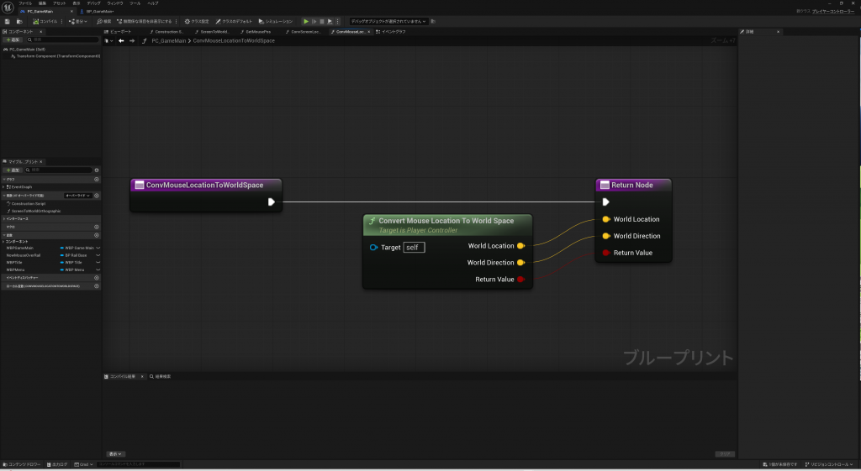Click the World Location output pin

(x=521, y=246)
